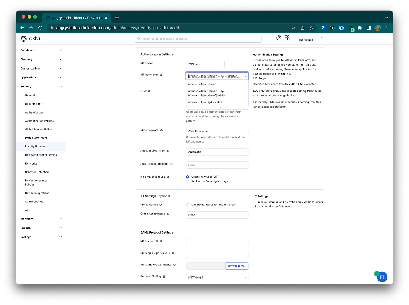Enable Update attributes for existing users

coord(187,205)
